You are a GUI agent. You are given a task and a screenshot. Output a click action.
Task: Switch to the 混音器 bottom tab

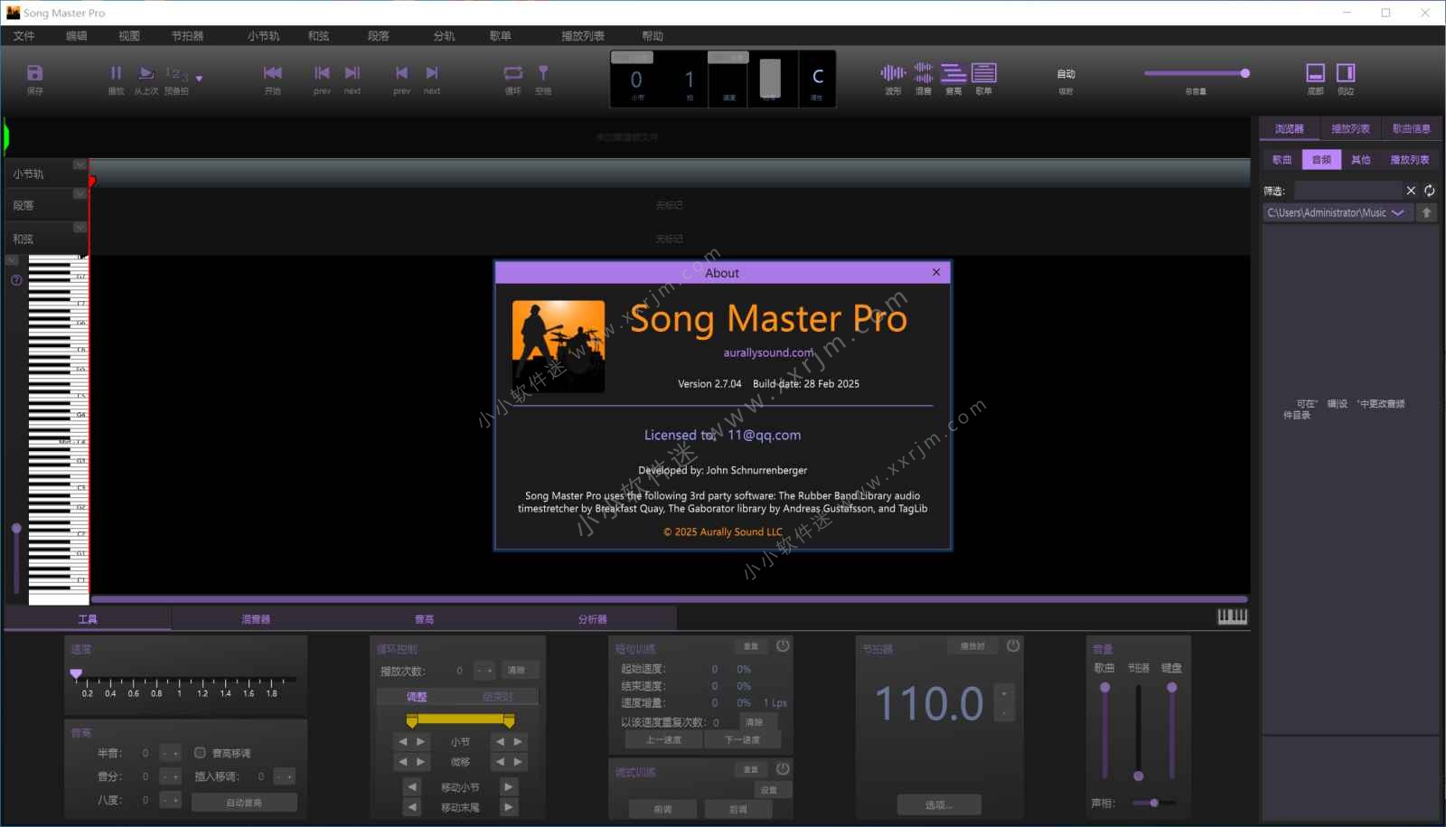click(x=256, y=619)
